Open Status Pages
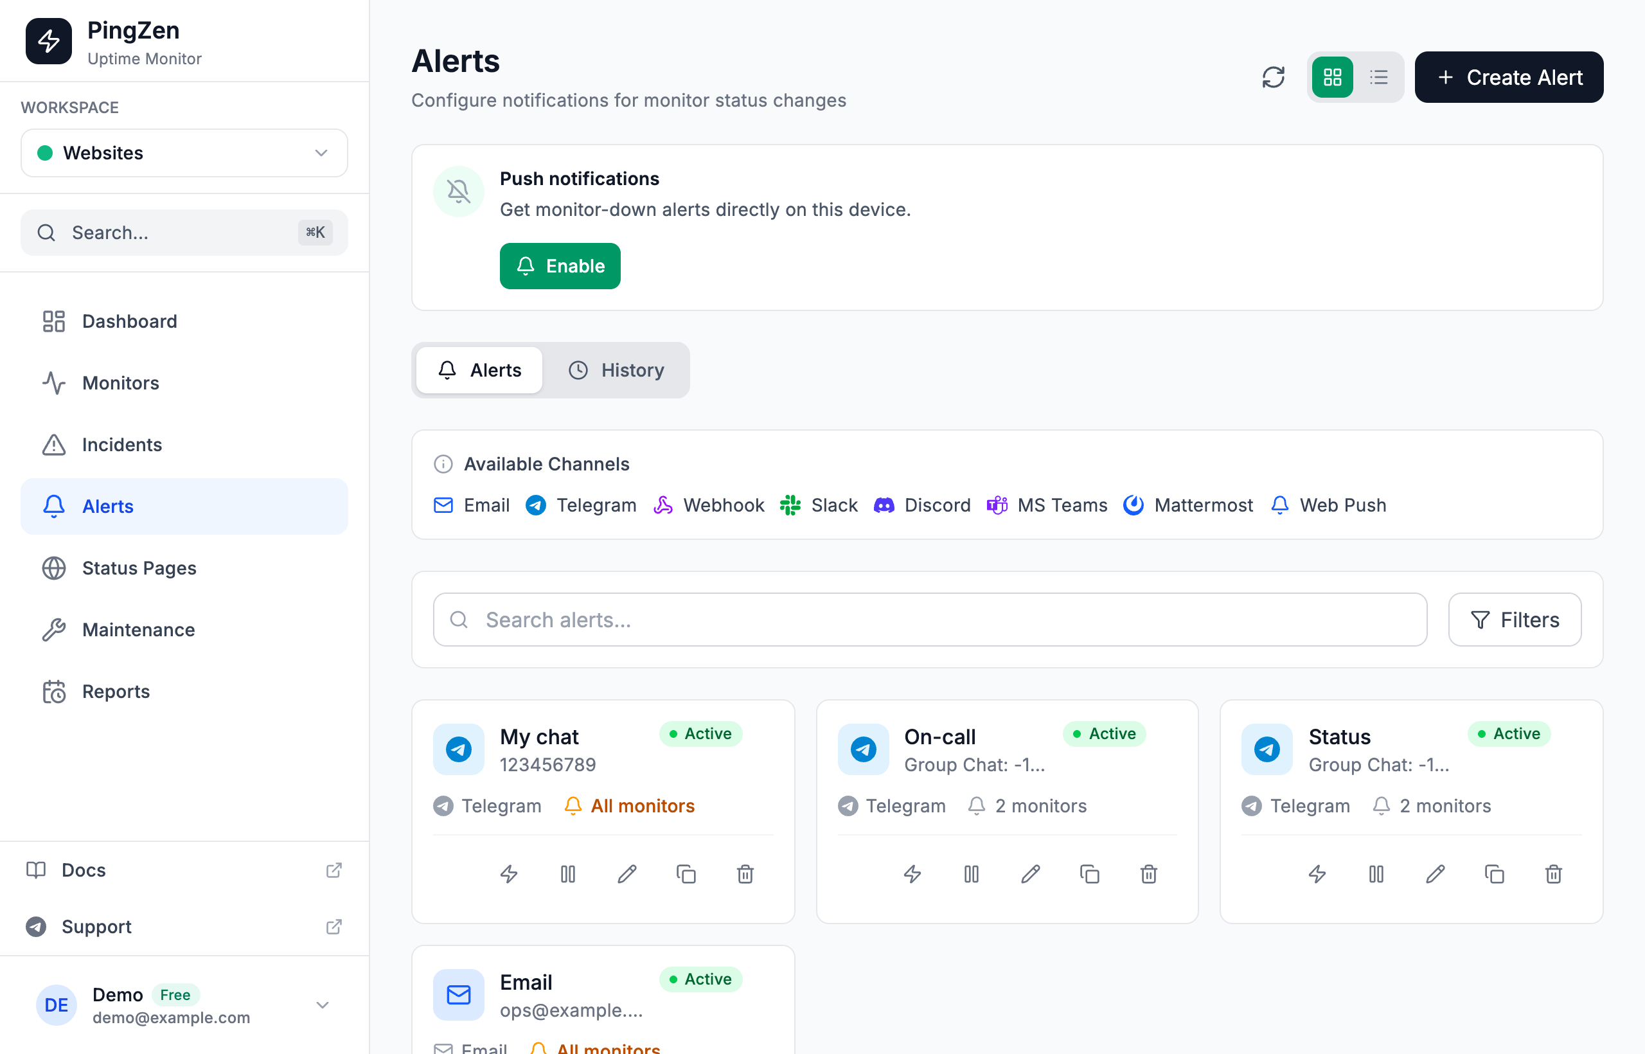The height and width of the screenshot is (1054, 1645). [x=184, y=567]
